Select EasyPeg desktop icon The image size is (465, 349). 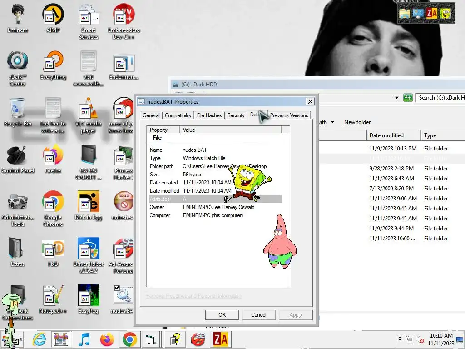tap(89, 300)
